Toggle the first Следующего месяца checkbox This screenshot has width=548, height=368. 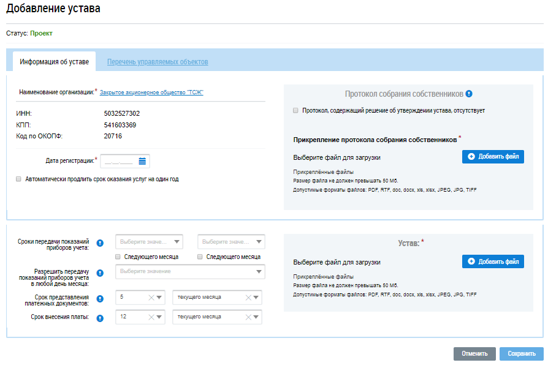click(118, 257)
